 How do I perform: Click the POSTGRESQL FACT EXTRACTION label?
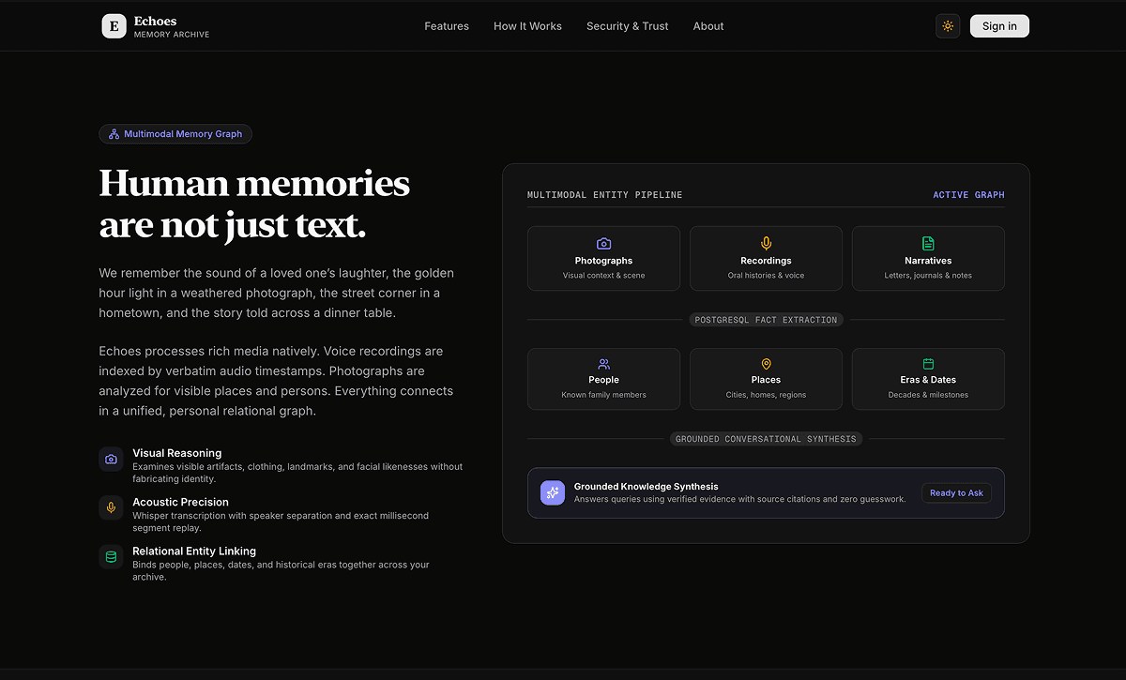(x=766, y=320)
